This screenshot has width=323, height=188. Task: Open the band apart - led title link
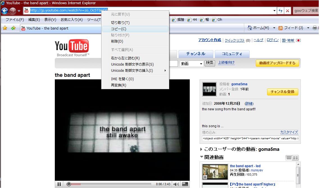(x=245, y=166)
